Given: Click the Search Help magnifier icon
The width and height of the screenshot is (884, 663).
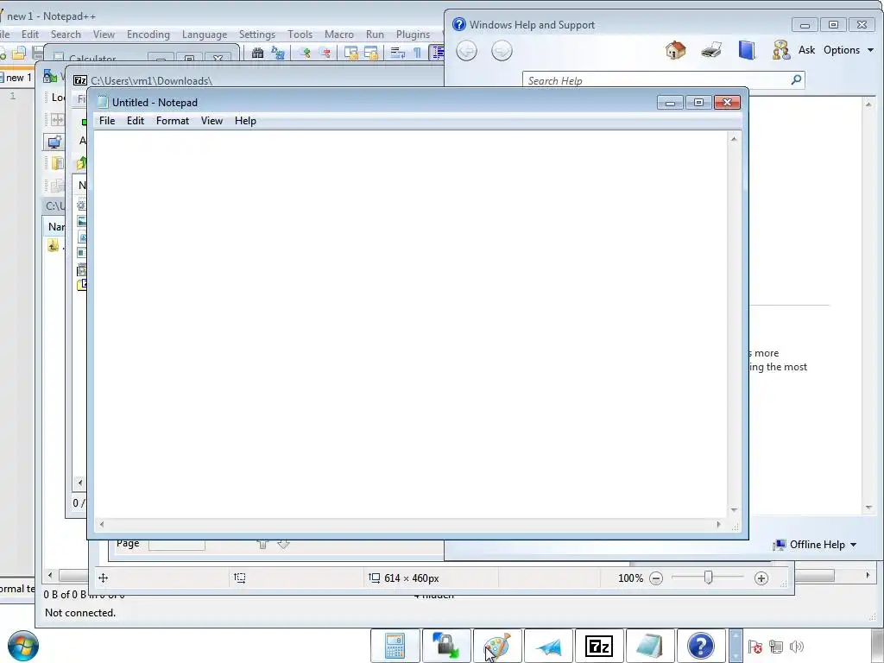Looking at the screenshot, I should 796,80.
